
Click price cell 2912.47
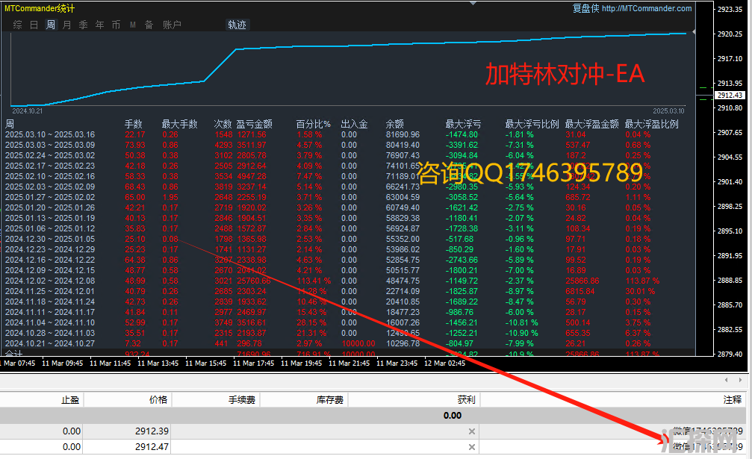[x=152, y=447]
